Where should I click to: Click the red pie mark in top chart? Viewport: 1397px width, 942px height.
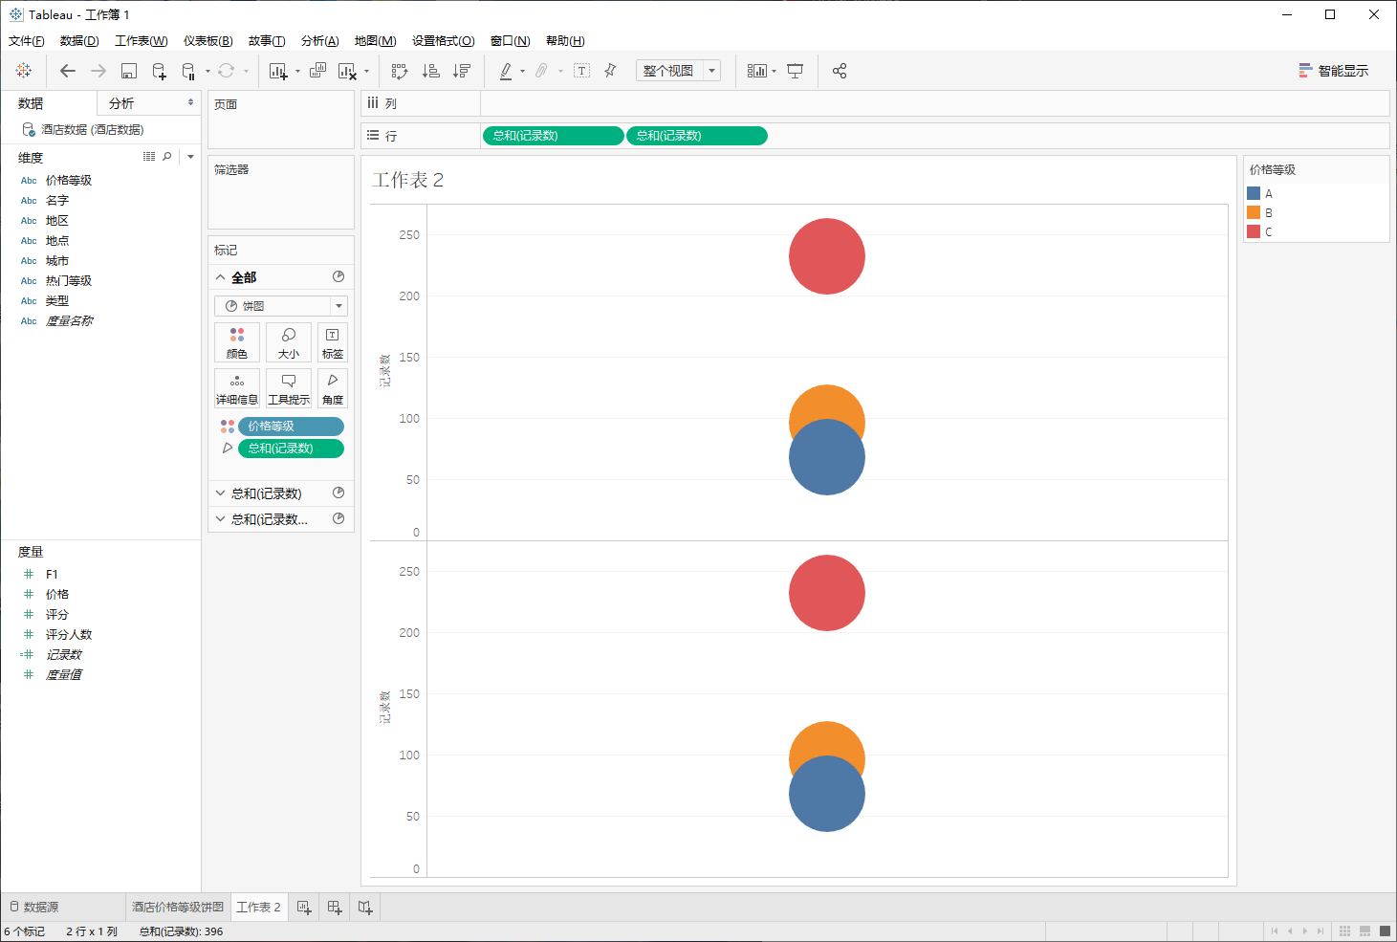click(x=827, y=256)
